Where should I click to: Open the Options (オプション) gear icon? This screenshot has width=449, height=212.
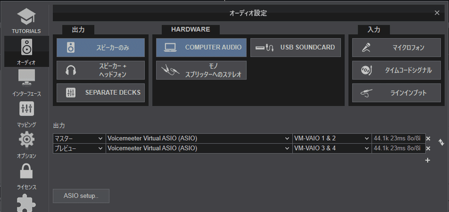26,140
